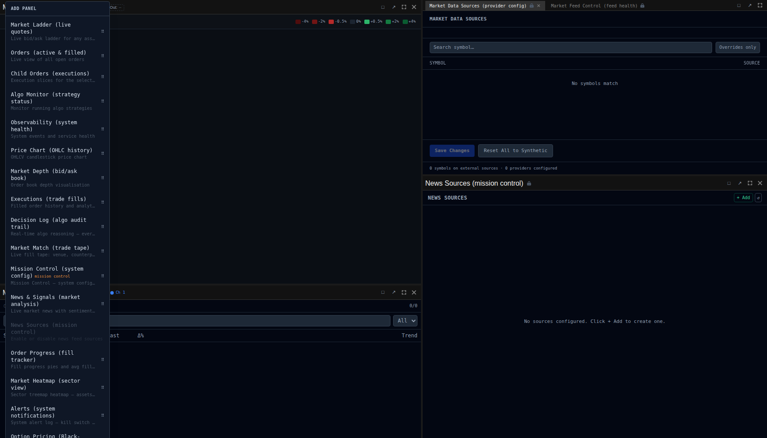
Task: Click lock icon on Market Data Sources tab
Action: (x=532, y=6)
